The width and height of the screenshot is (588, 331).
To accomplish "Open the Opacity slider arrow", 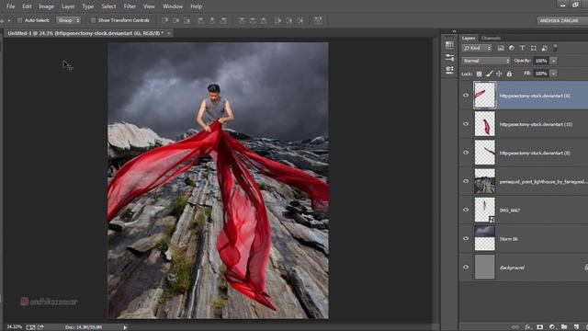I will (x=553, y=61).
